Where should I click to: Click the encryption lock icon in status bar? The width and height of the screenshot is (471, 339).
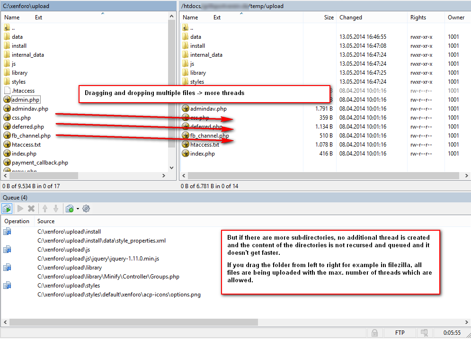pyautogui.click(x=374, y=333)
